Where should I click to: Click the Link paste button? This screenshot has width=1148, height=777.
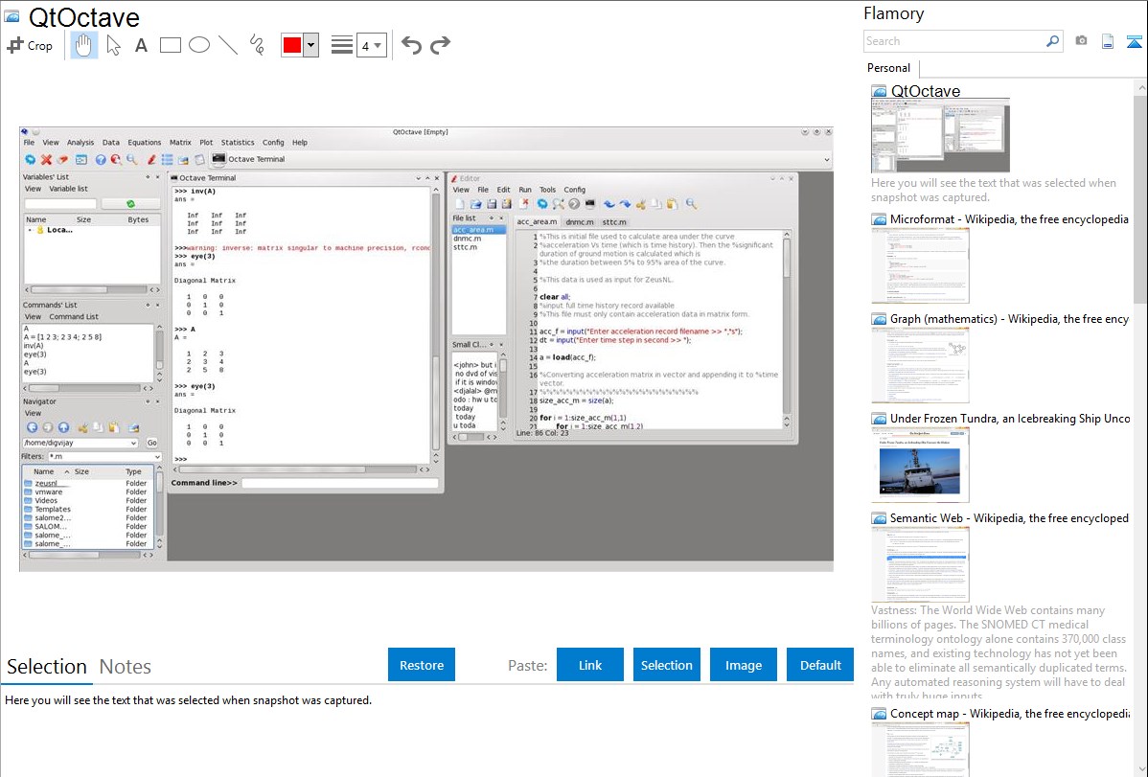[590, 665]
